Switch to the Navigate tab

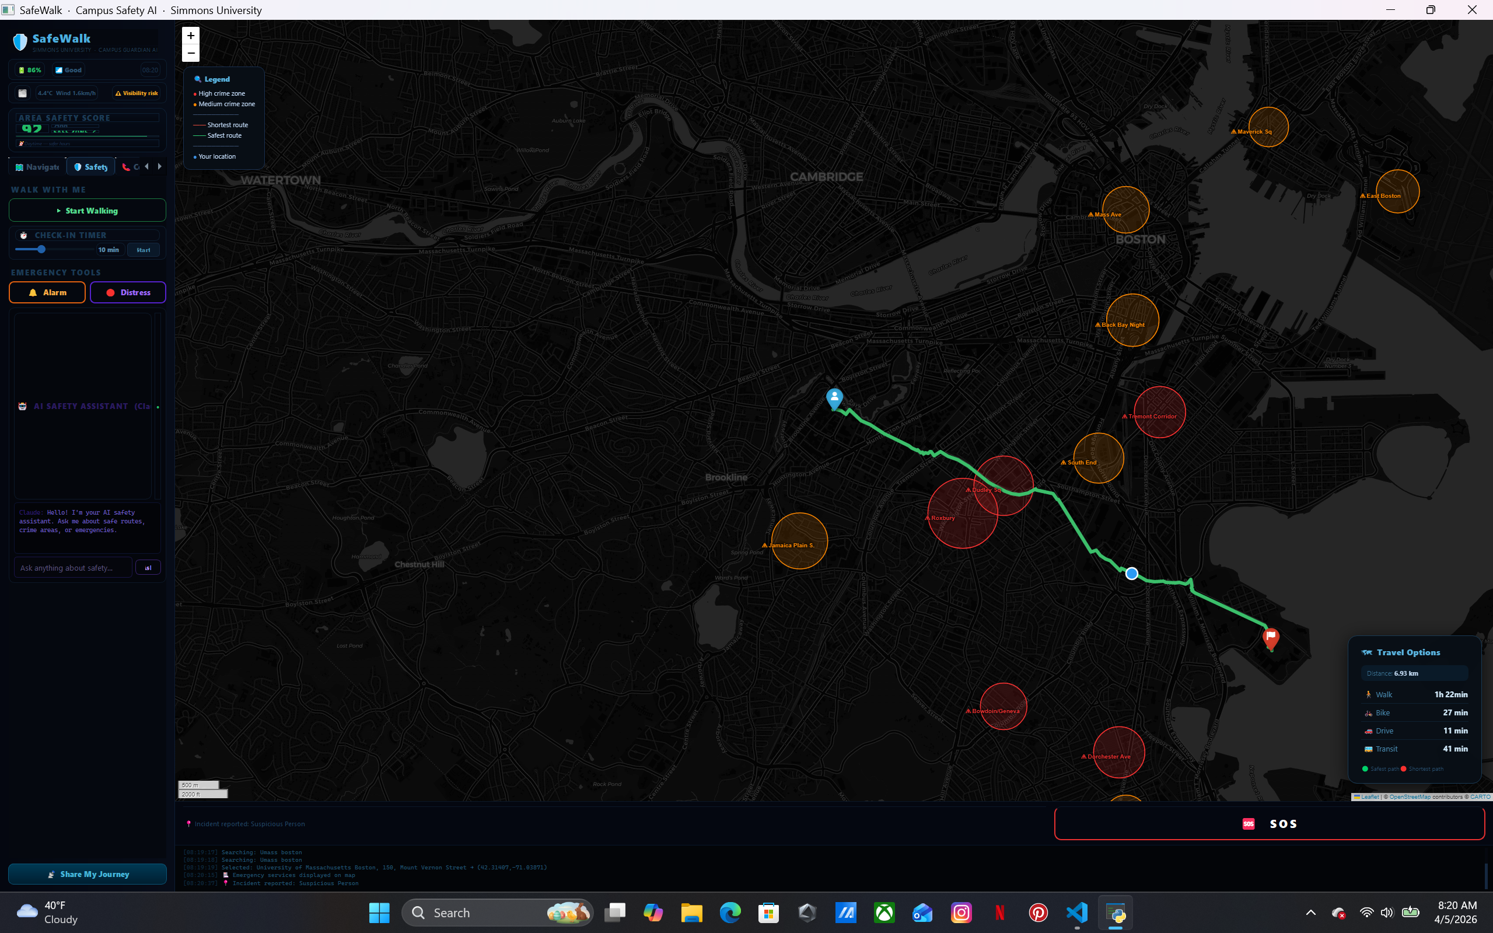(37, 167)
